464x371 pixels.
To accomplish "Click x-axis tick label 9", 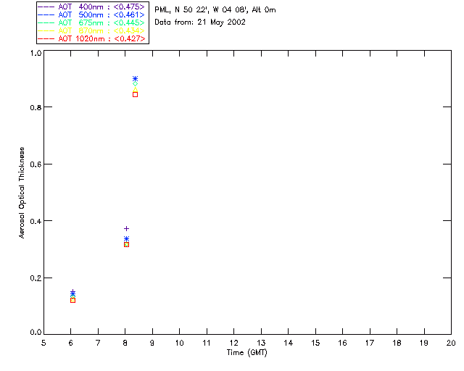I will tap(152, 343).
